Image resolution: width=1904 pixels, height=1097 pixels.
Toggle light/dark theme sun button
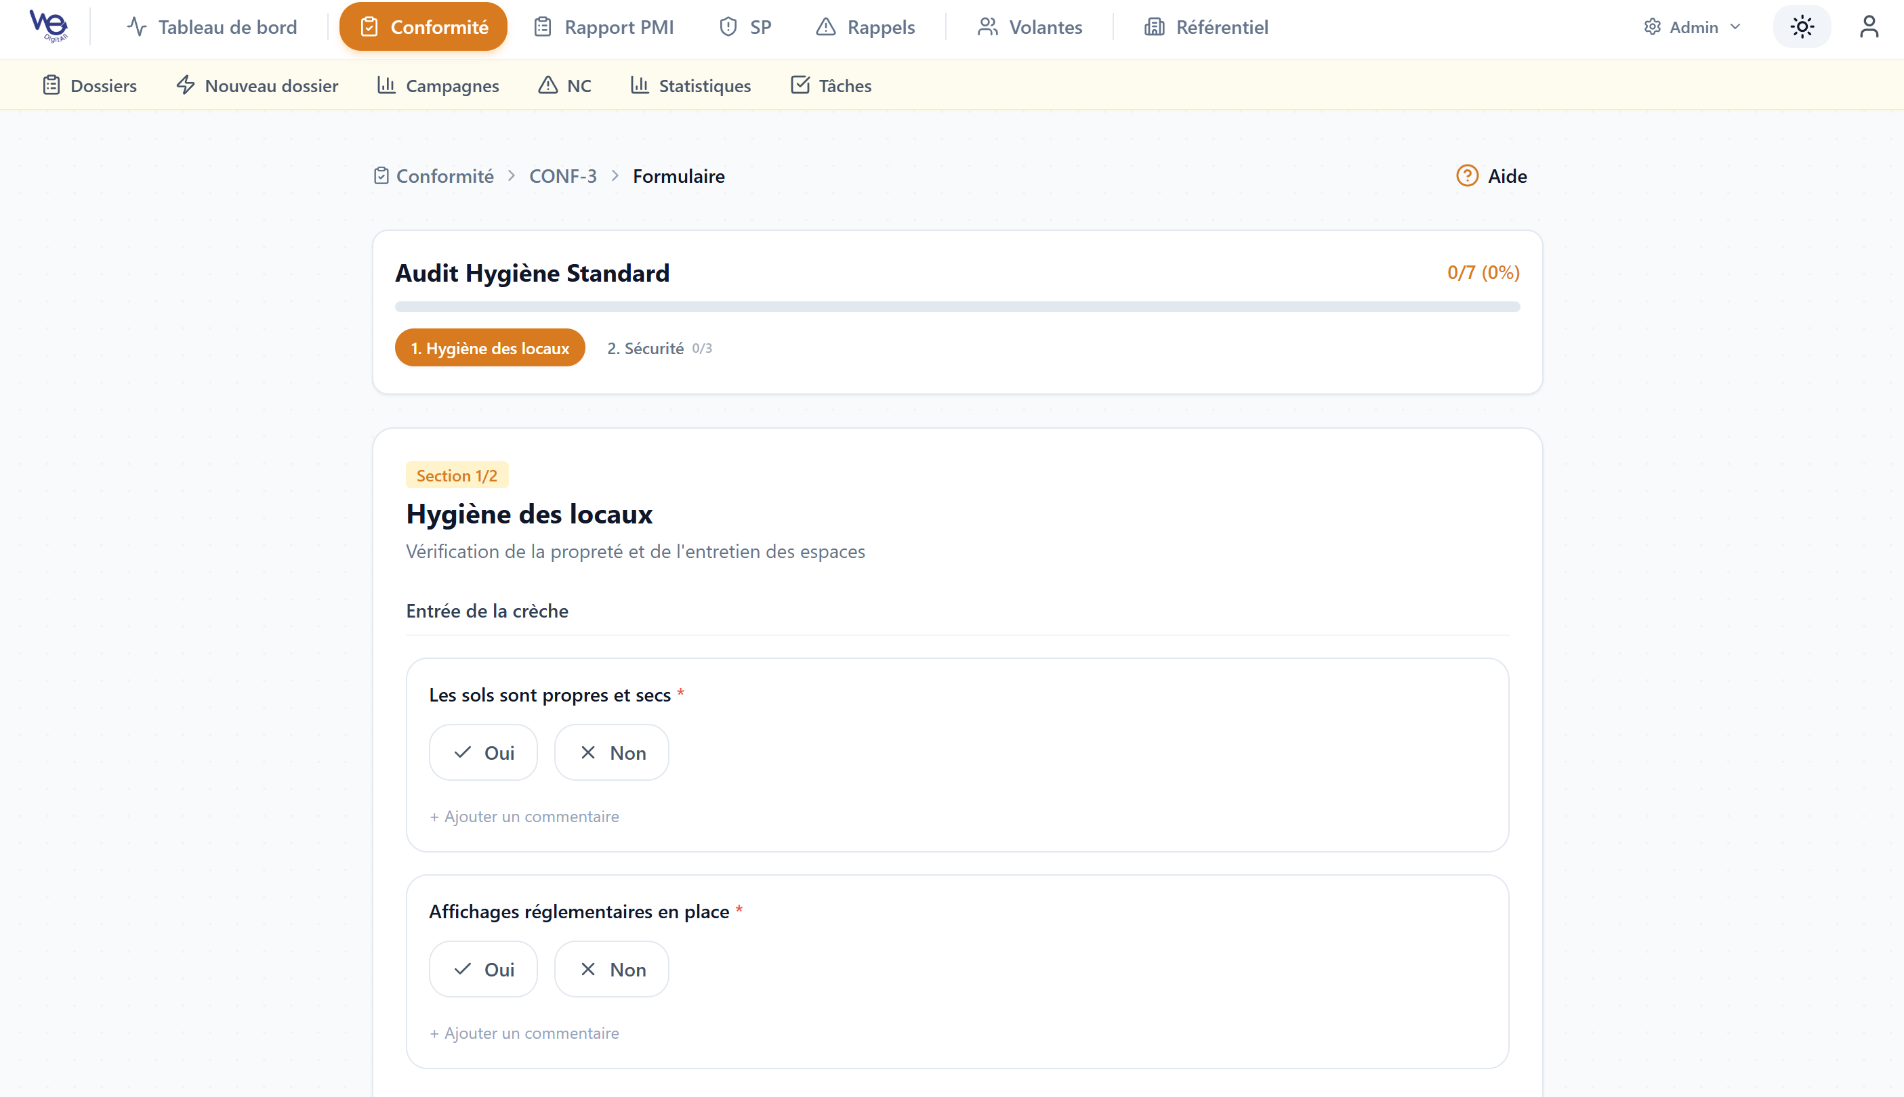[1802, 27]
